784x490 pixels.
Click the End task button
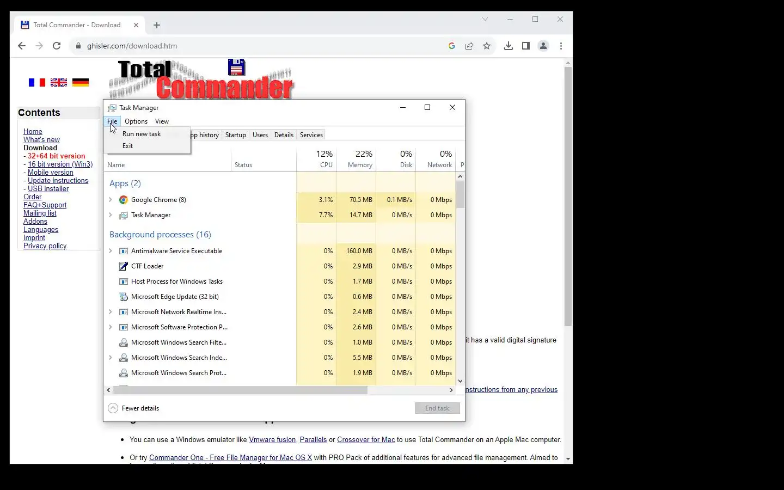[x=437, y=408]
